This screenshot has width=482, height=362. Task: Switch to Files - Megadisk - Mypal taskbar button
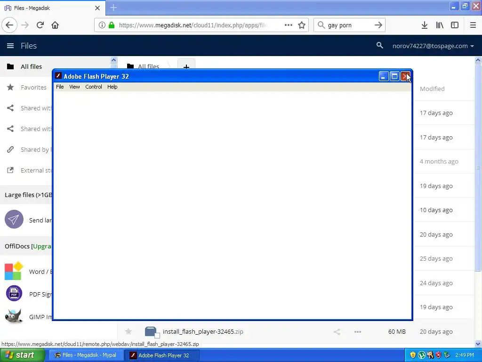(86, 355)
